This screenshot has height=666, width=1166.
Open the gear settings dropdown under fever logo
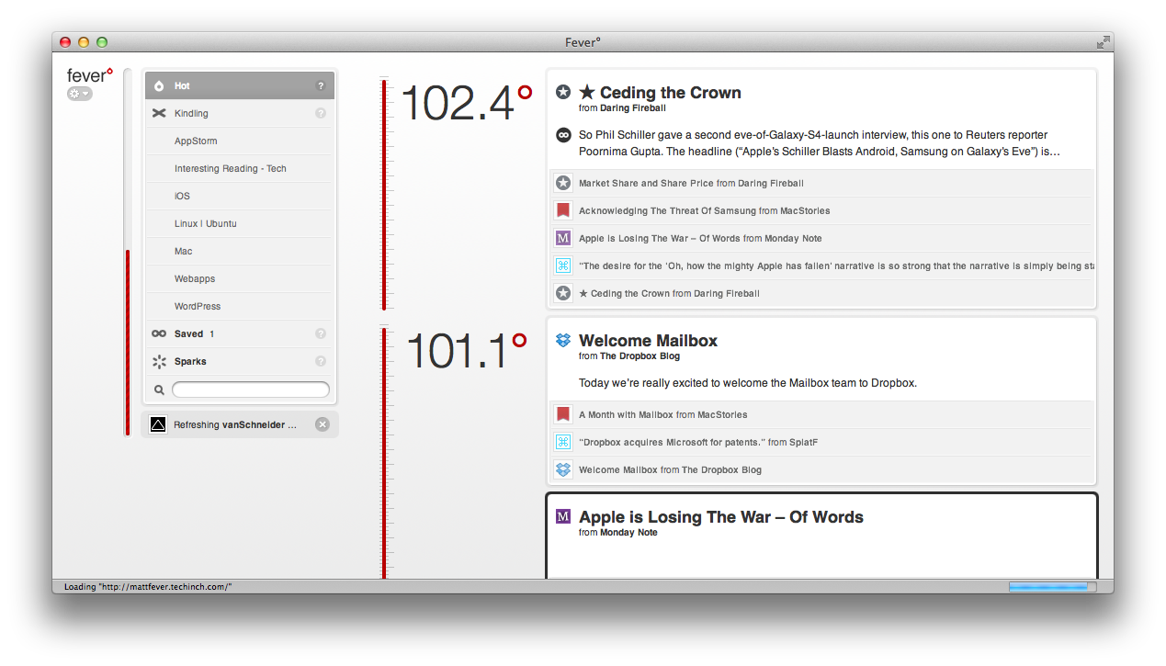(x=79, y=94)
